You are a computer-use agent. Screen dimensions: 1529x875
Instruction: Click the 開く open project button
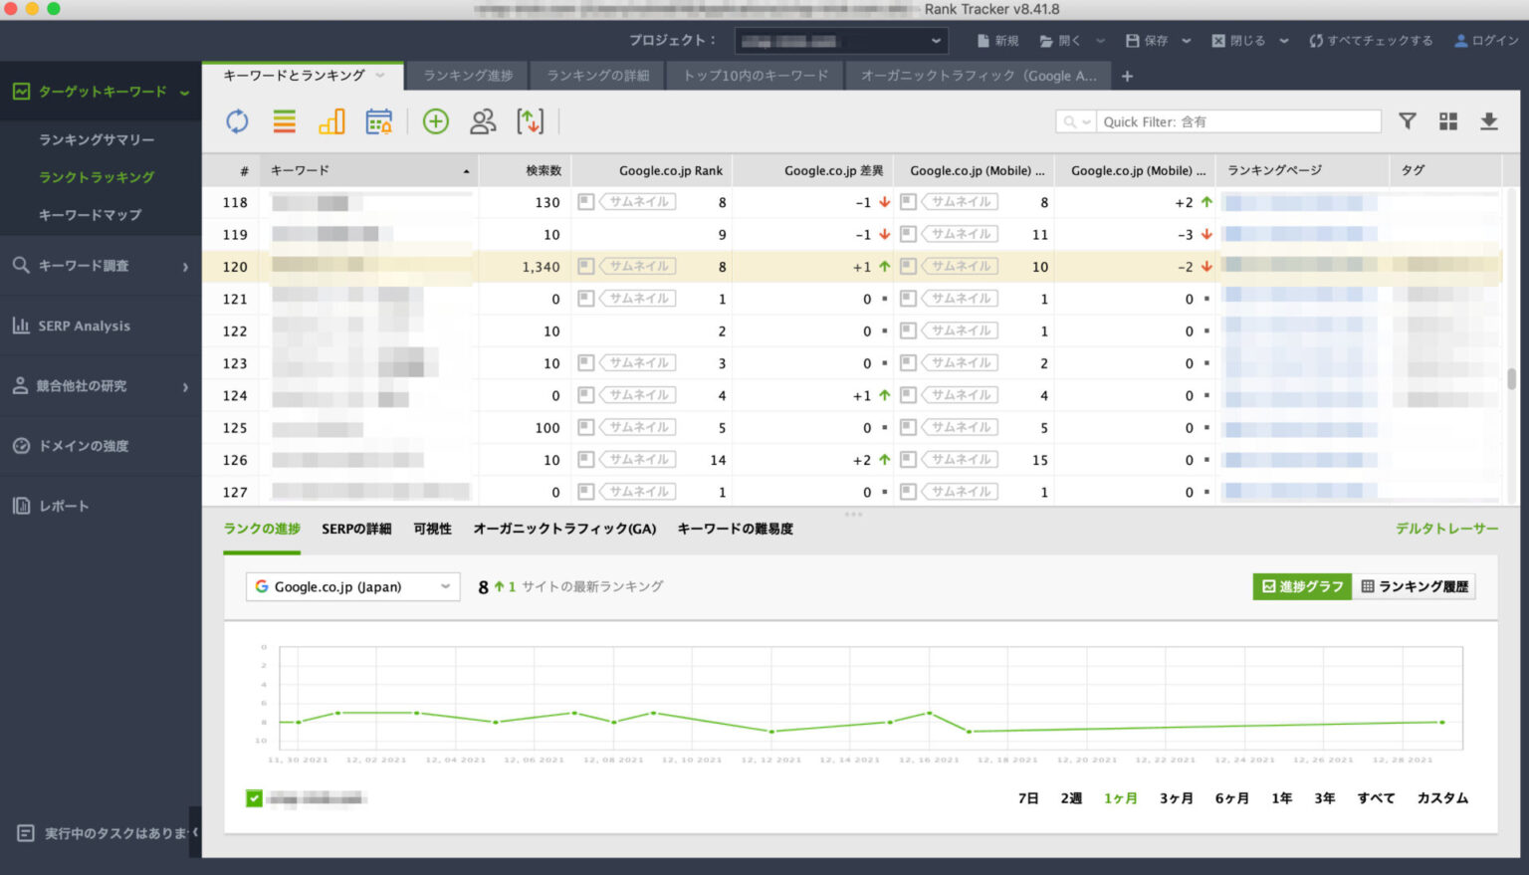click(x=1060, y=41)
